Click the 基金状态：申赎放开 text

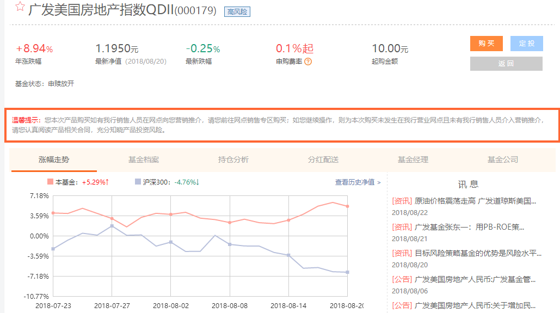click(45, 84)
